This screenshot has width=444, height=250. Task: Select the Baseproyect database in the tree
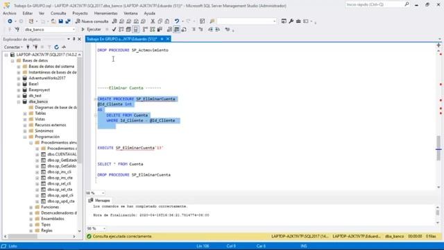click(x=40, y=90)
